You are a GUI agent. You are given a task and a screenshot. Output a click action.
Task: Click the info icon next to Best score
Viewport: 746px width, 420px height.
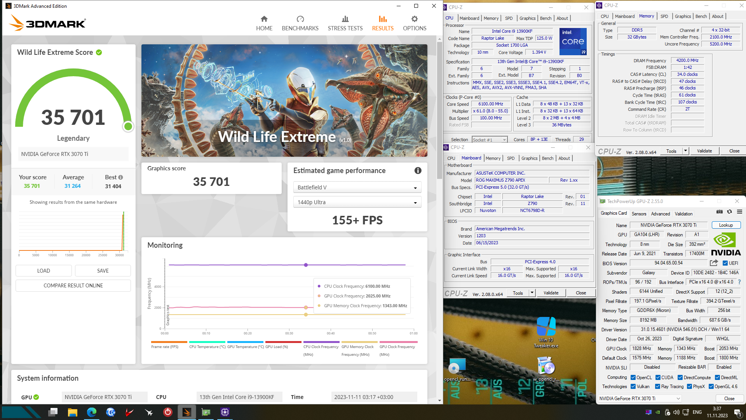pyautogui.click(x=120, y=177)
